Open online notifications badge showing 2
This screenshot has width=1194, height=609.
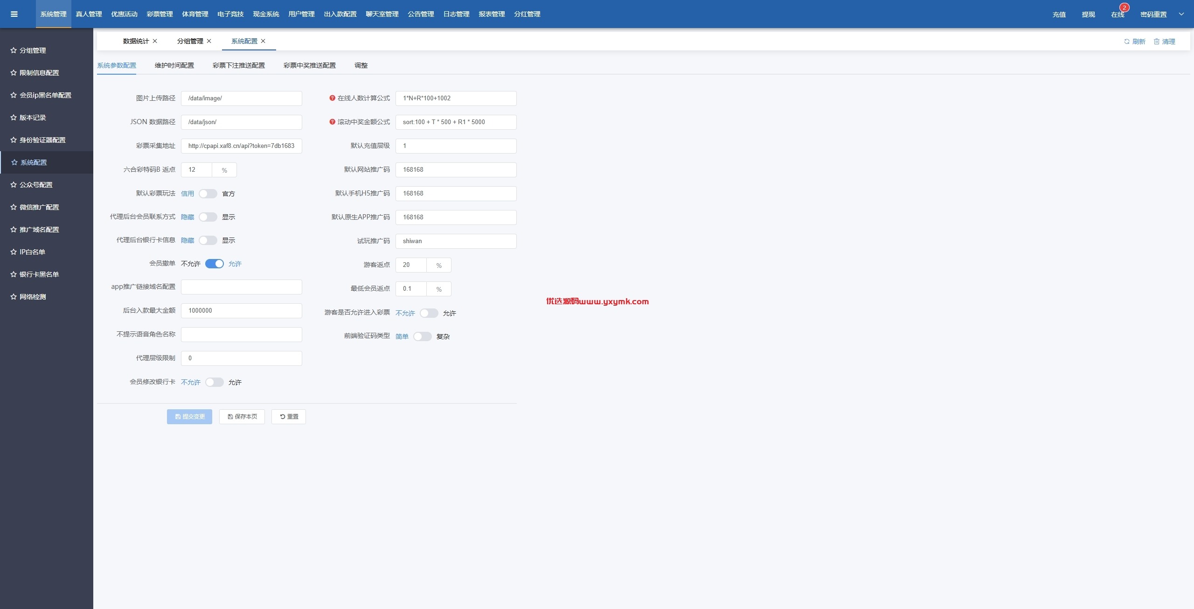click(x=1125, y=7)
